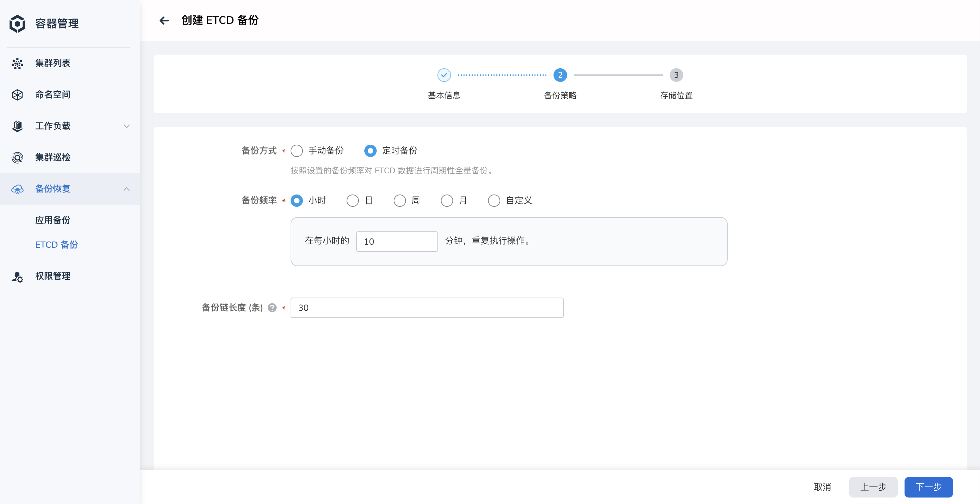Click the 集群巡检 inspection icon
Image resolution: width=980 pixels, height=504 pixels.
pos(17,157)
